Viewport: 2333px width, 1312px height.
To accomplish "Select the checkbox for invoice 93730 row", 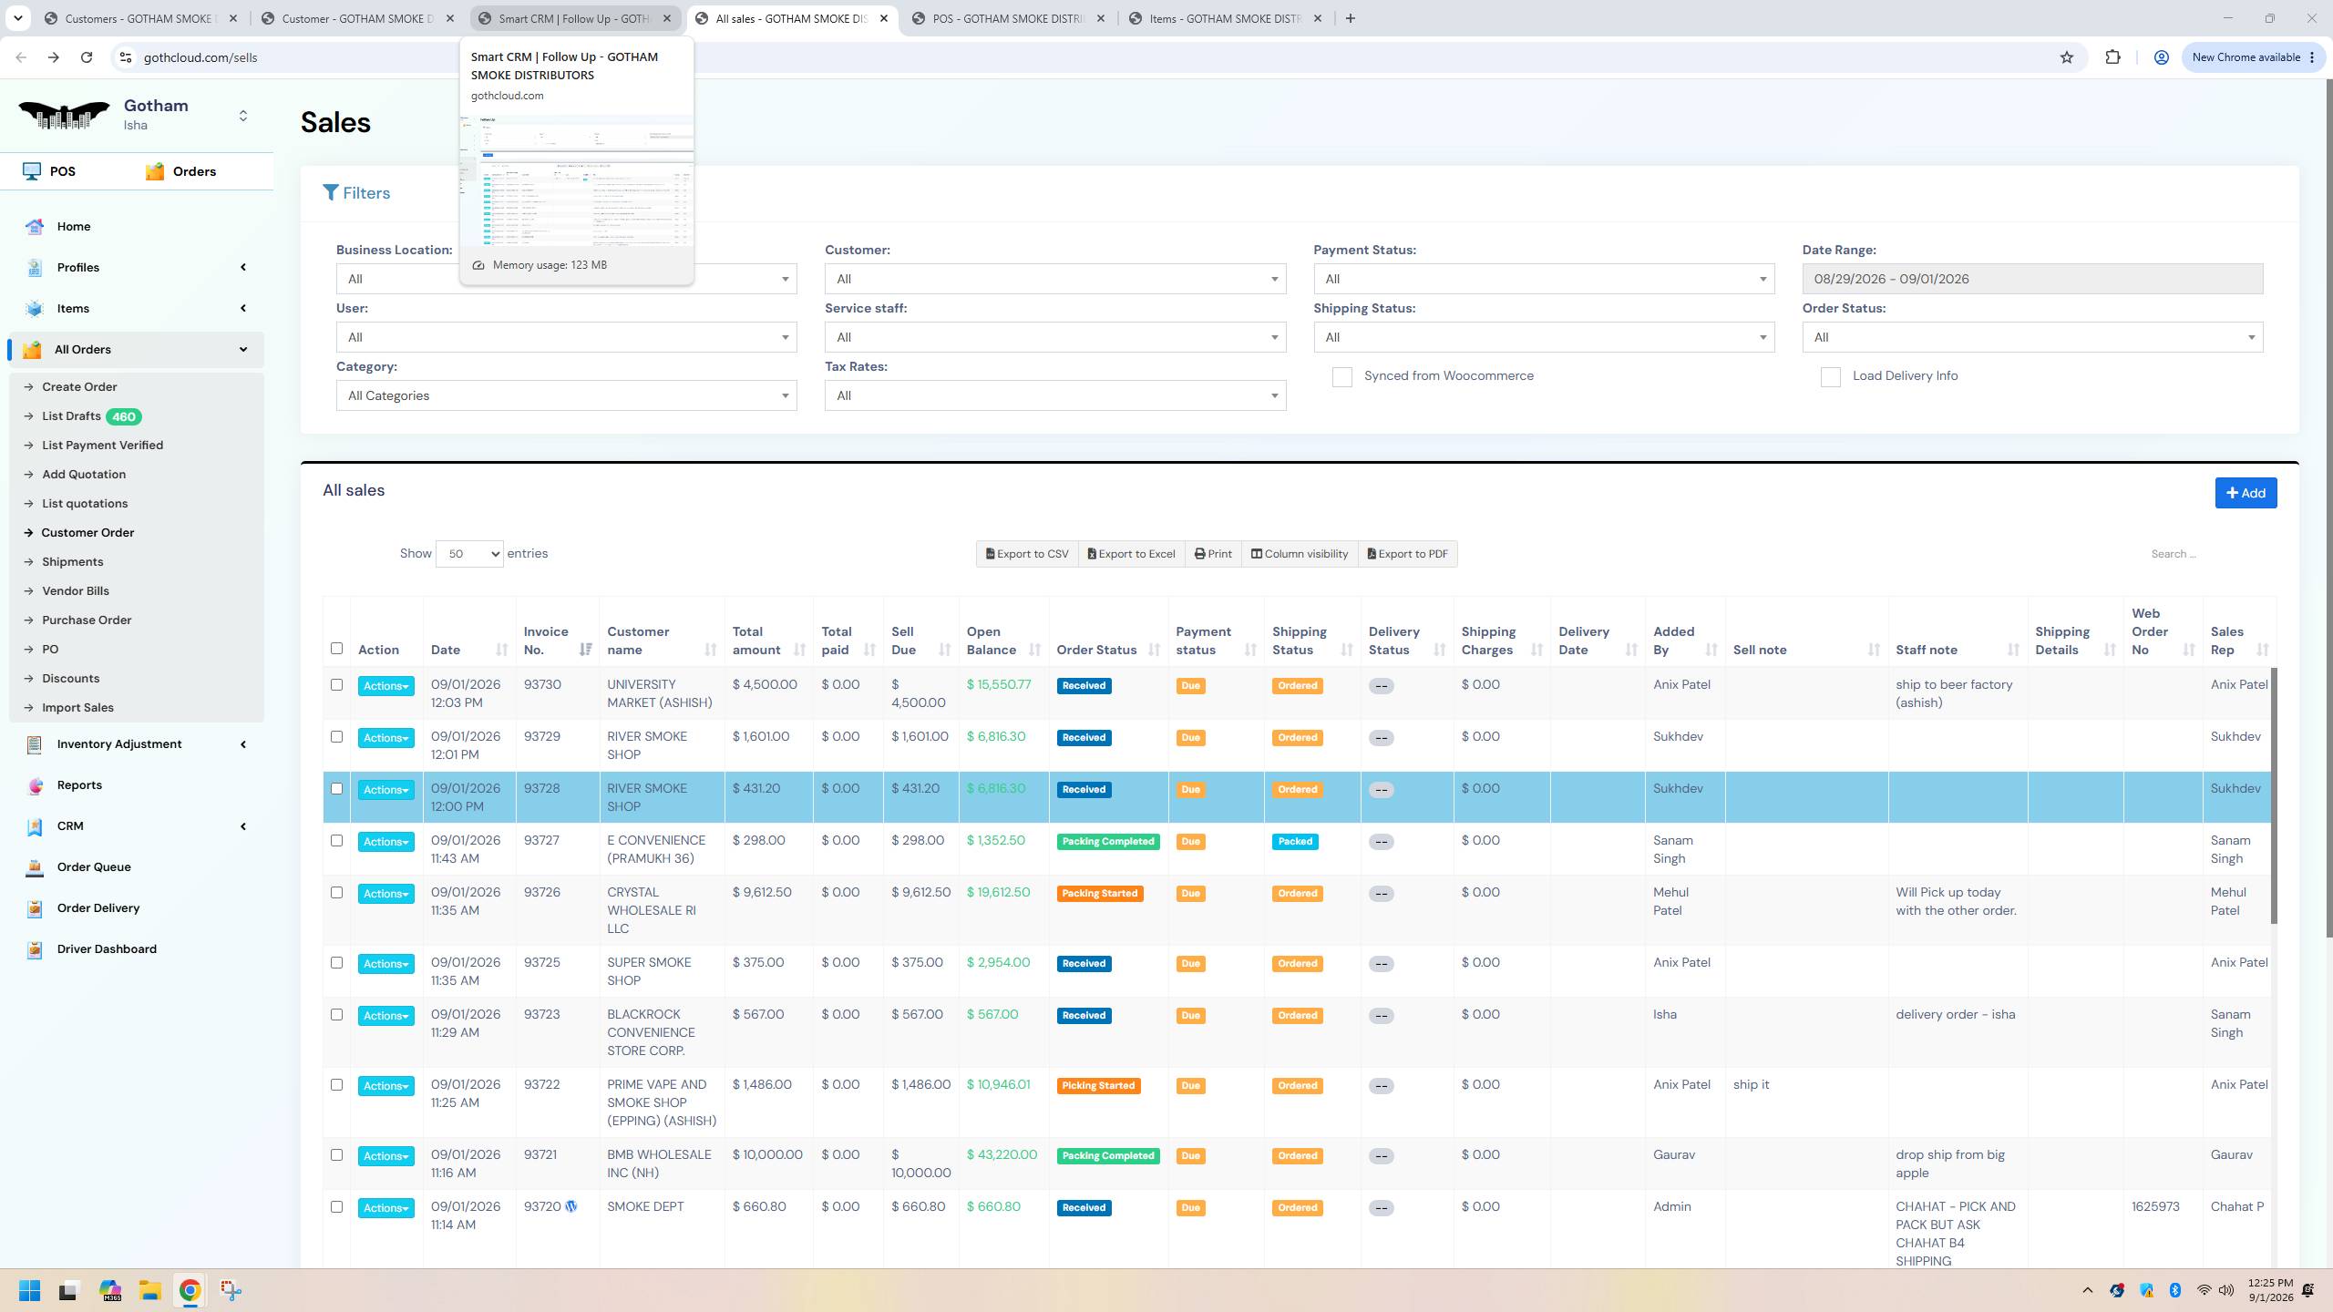I will click(x=336, y=685).
